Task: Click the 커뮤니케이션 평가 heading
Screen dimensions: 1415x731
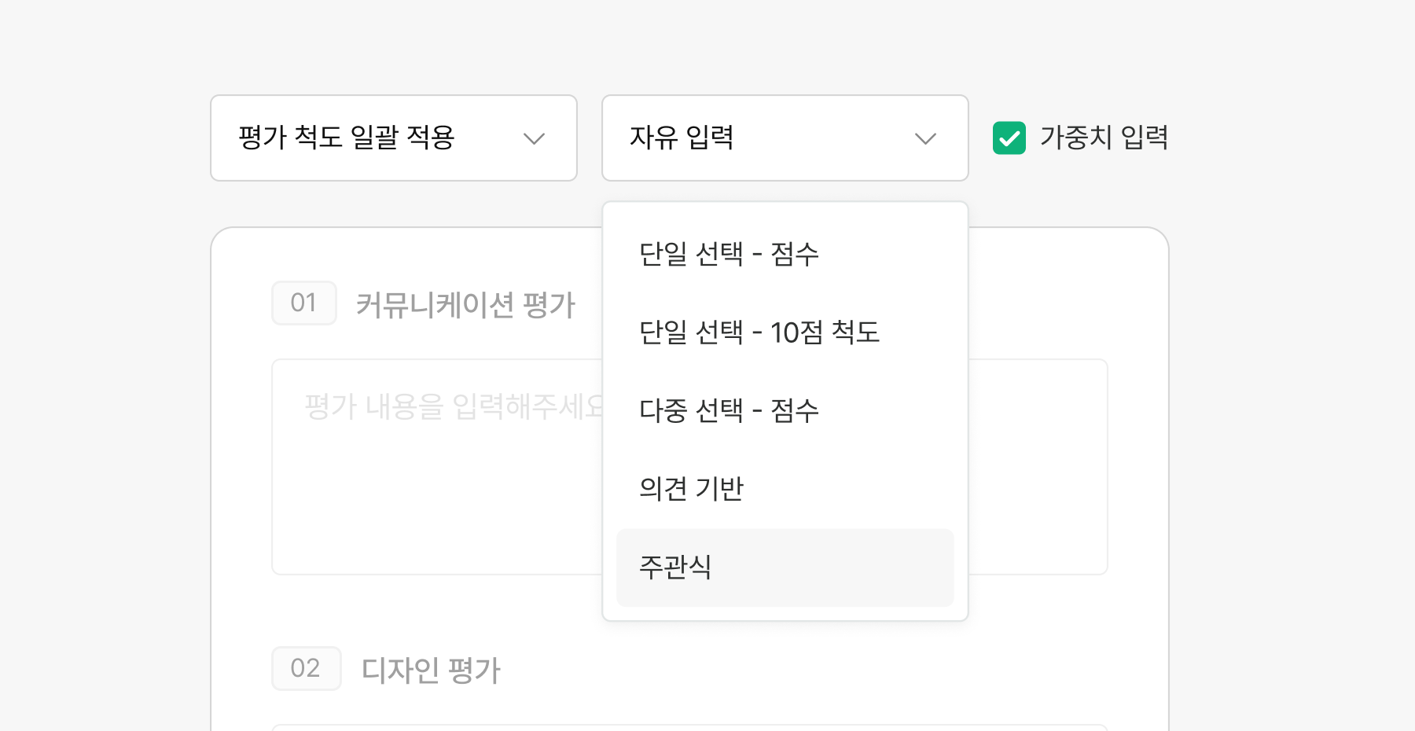Action: (465, 304)
